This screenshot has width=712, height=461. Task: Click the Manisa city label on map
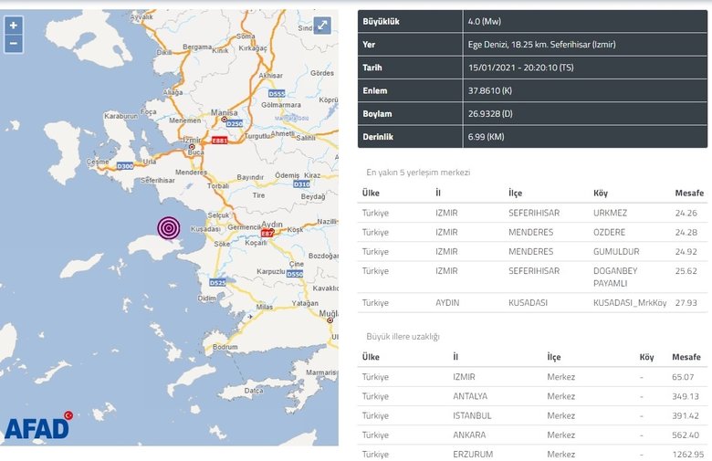tap(224, 112)
